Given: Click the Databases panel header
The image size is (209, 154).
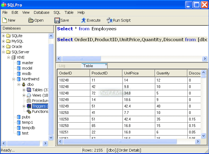Looking at the screenshot, I should (27, 29).
